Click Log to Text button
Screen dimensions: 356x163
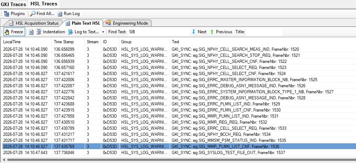[x=84, y=32]
